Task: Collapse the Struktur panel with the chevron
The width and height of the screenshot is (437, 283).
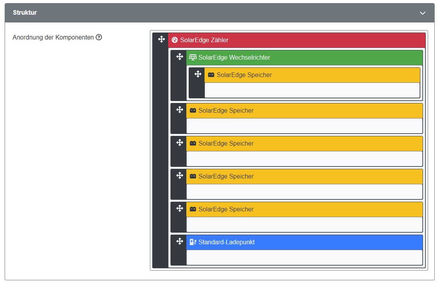Action: (422, 13)
